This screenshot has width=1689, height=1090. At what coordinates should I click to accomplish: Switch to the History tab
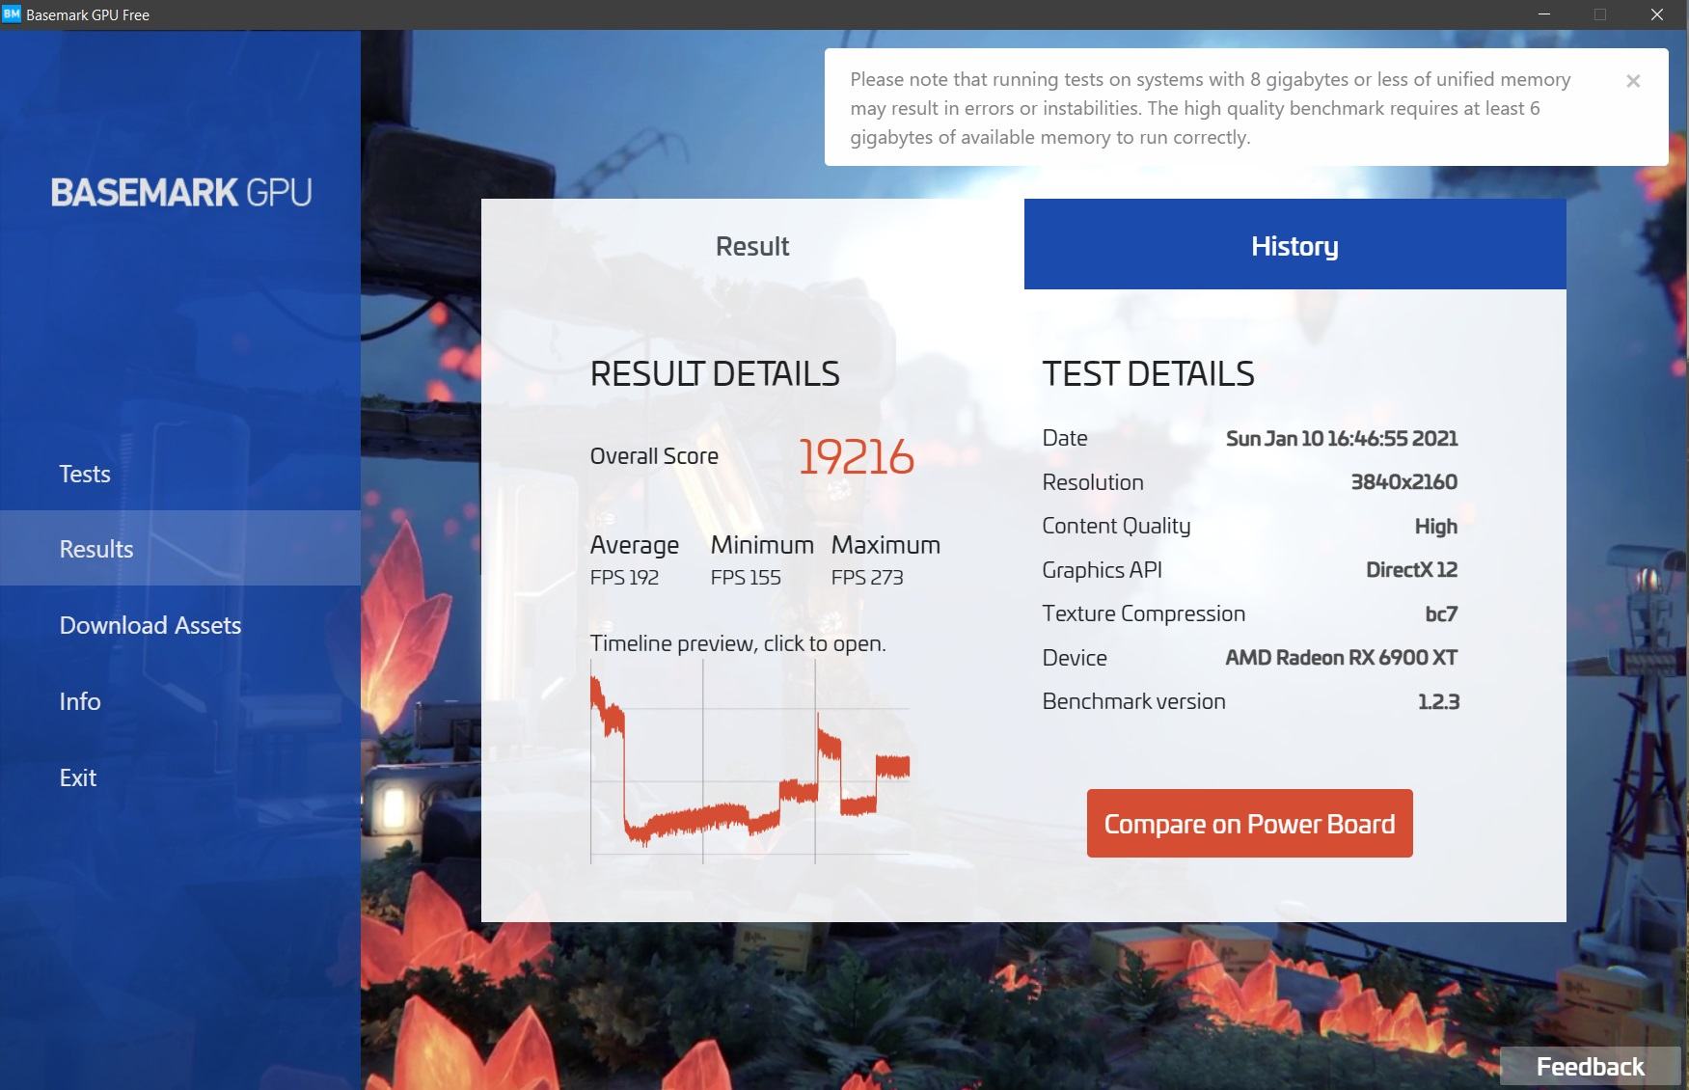pos(1294,245)
